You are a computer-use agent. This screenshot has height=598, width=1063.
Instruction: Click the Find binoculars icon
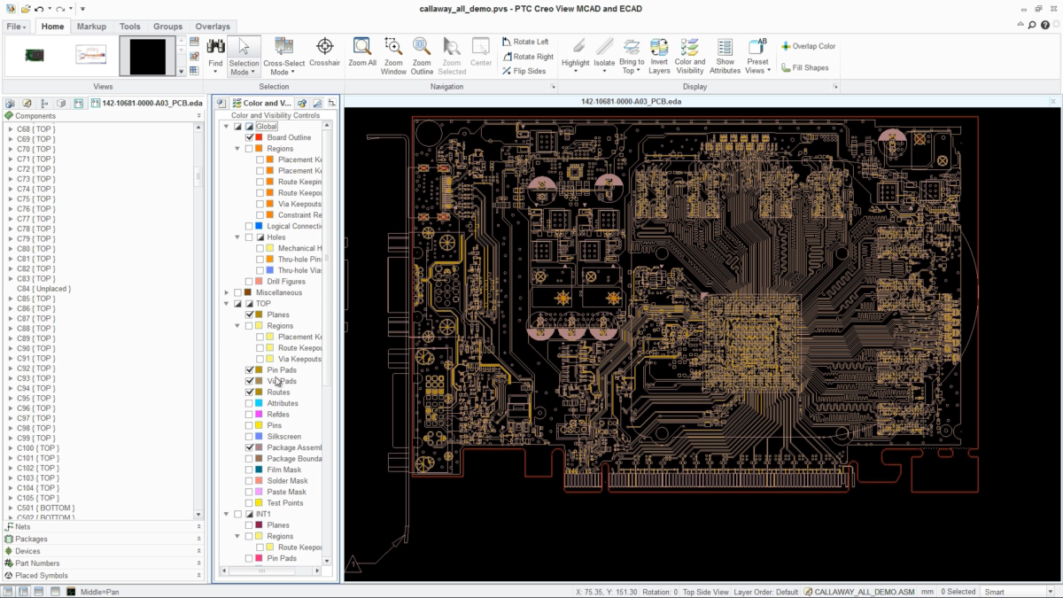215,46
